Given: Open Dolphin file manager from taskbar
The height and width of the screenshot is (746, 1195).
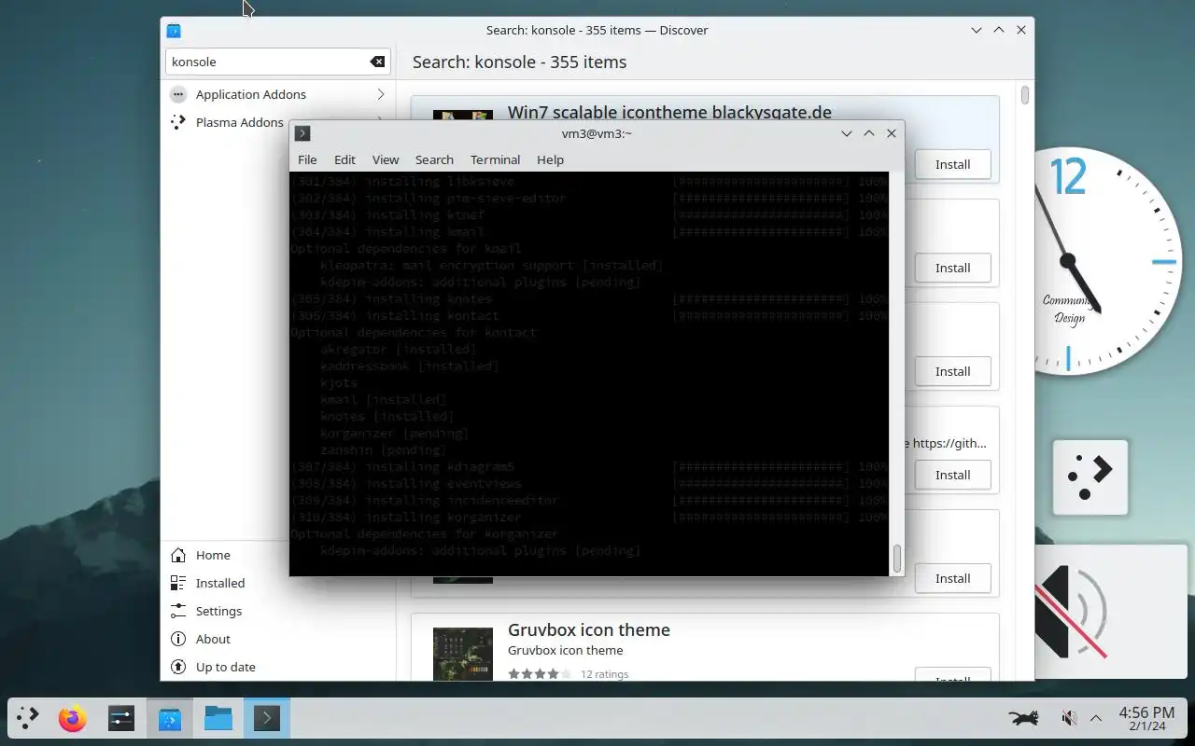Looking at the screenshot, I should (x=218, y=718).
